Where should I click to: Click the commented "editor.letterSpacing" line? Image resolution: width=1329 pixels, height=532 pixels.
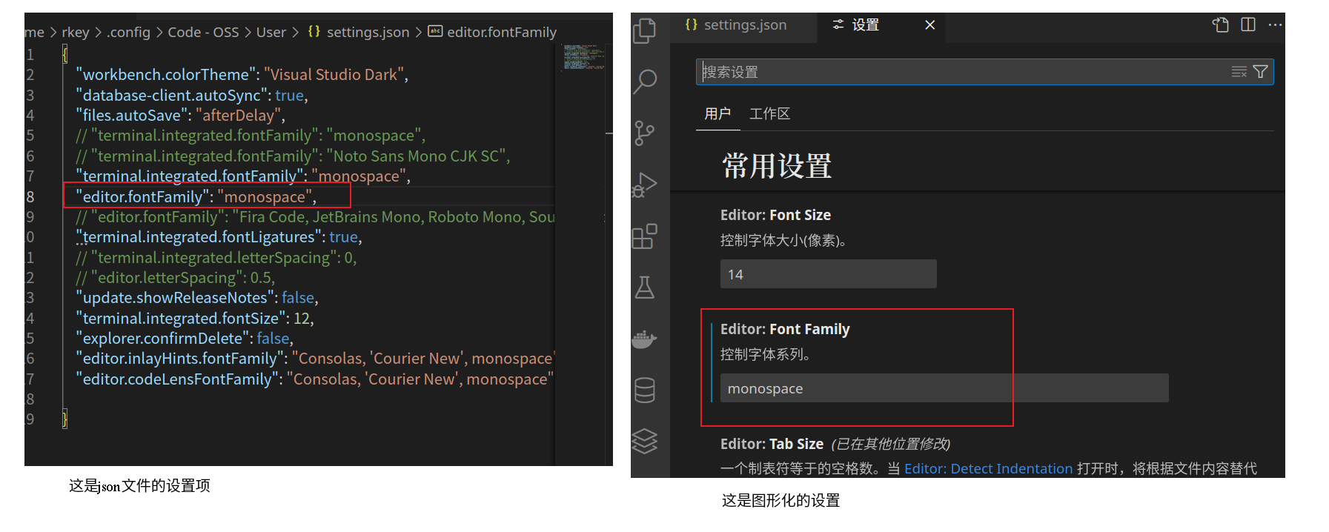175,278
